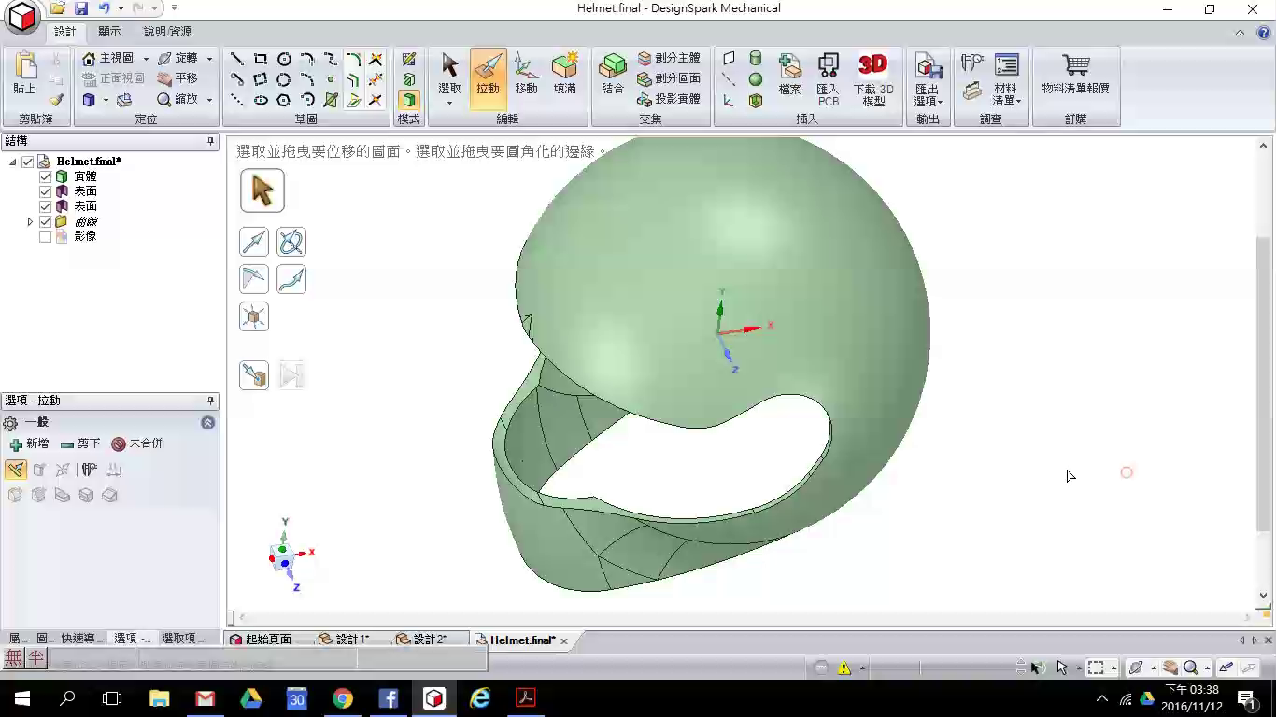Screen dimensions: 1276x717
Task: Select the pull direction arrow tool guide
Action: coord(254,242)
